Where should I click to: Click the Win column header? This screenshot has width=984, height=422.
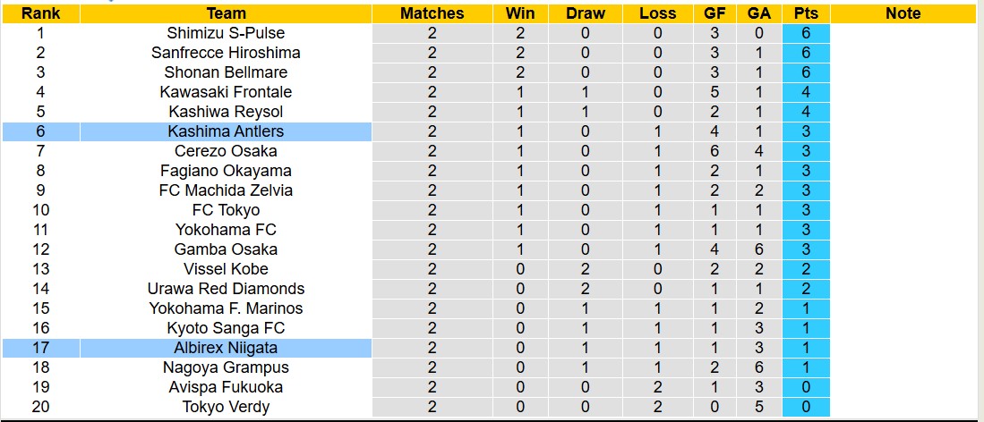click(x=520, y=13)
